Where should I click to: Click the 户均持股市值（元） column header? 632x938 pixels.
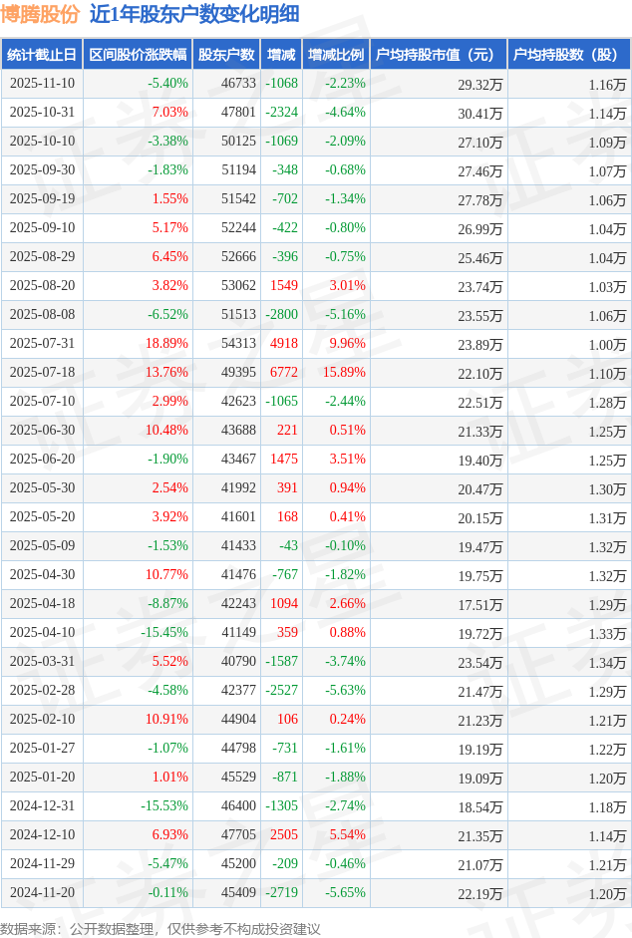tap(439, 55)
